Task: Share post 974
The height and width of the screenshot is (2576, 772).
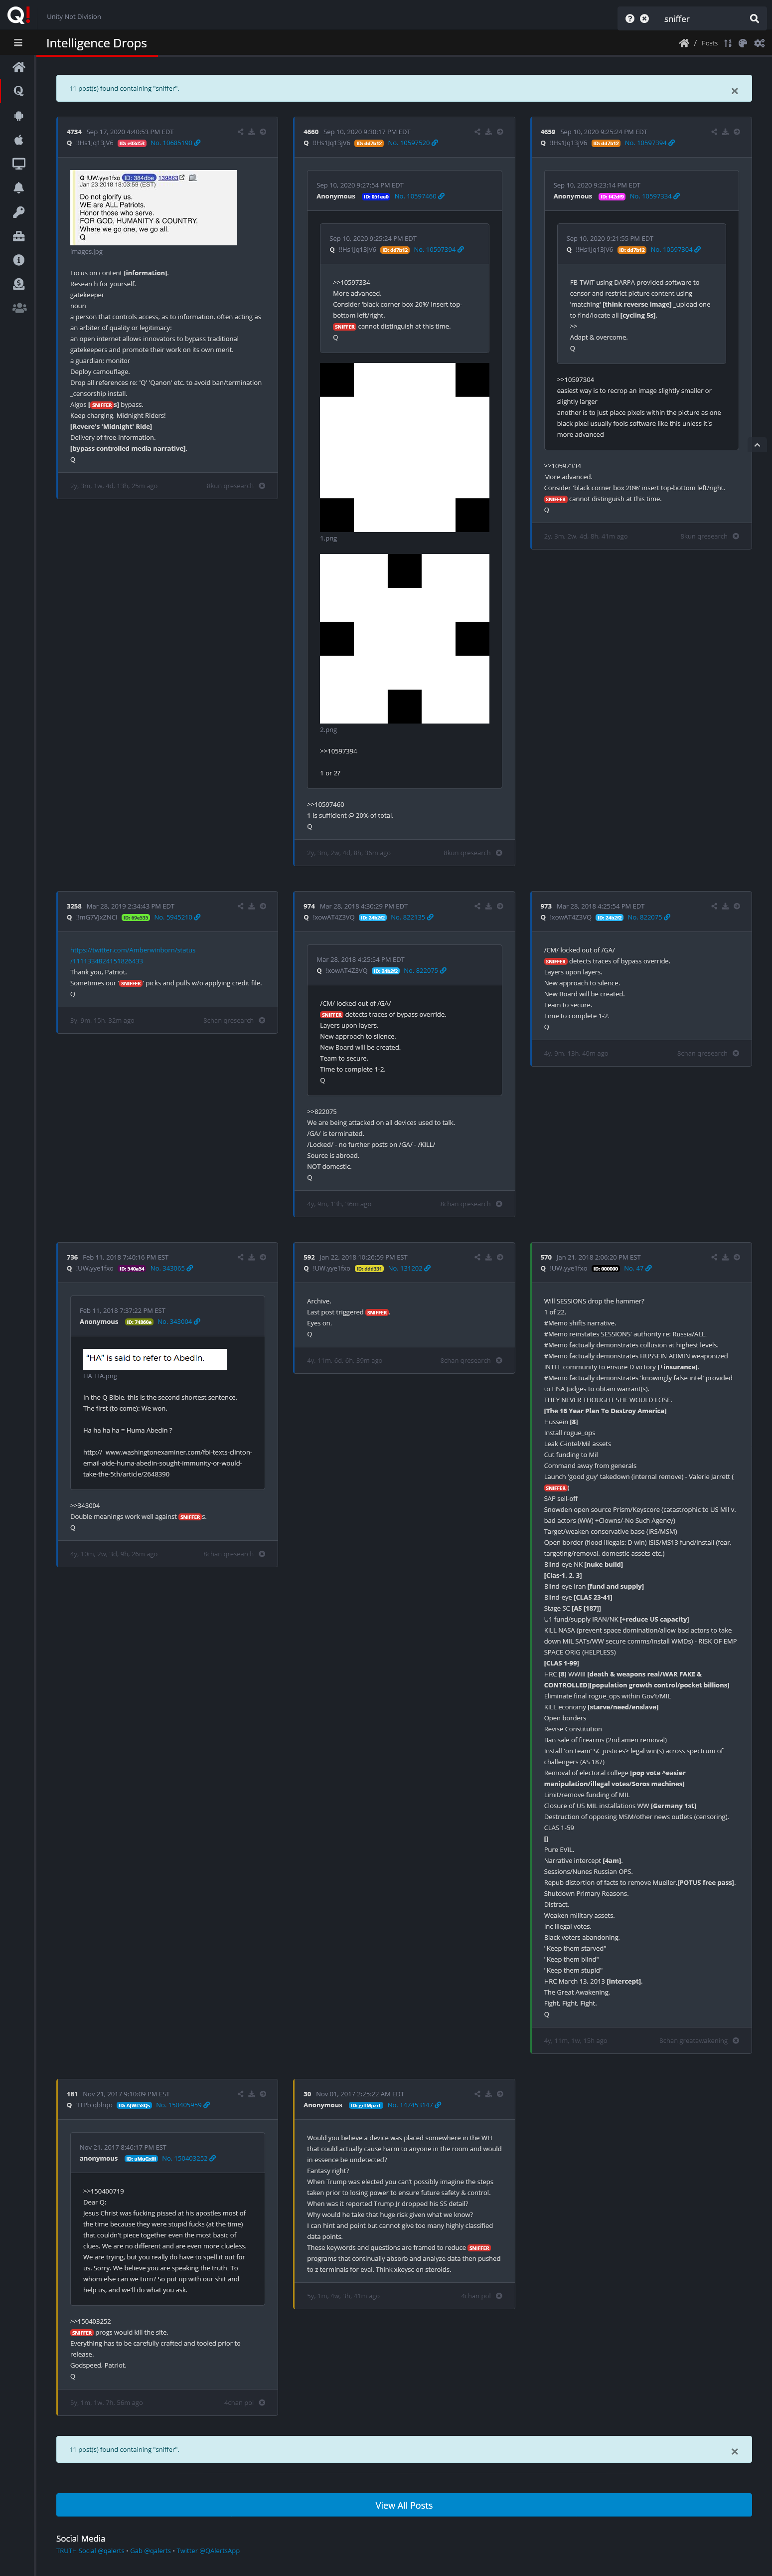Action: click(x=477, y=906)
